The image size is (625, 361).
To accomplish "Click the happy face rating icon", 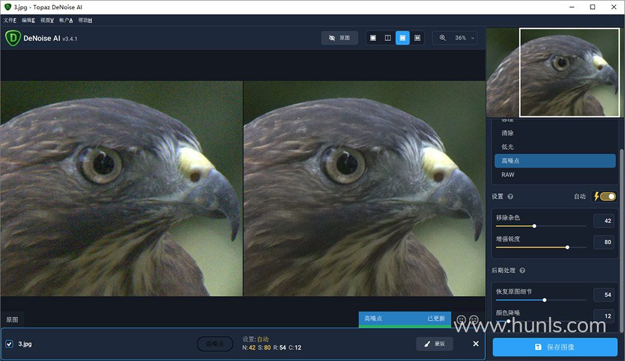I will coord(461,319).
